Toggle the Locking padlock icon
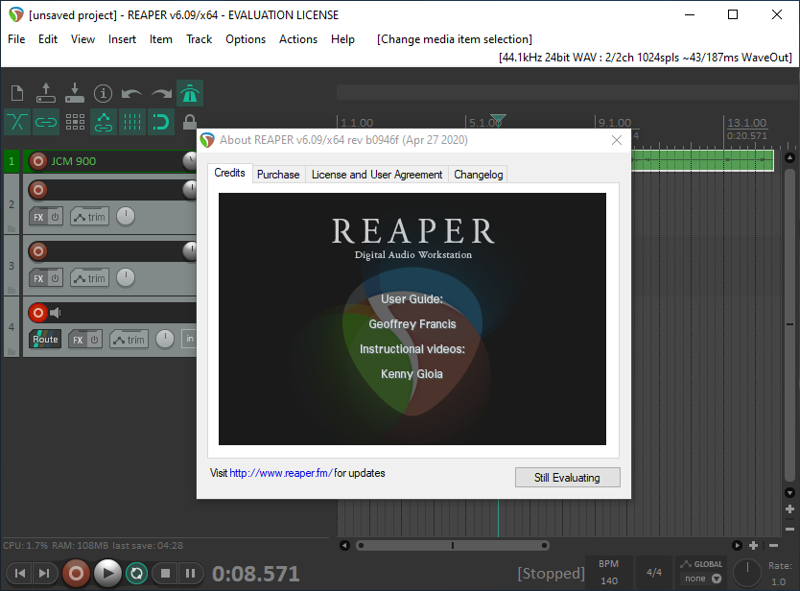800x591 pixels. tap(189, 122)
